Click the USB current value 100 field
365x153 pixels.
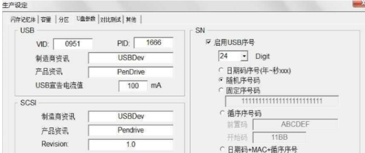(133, 86)
